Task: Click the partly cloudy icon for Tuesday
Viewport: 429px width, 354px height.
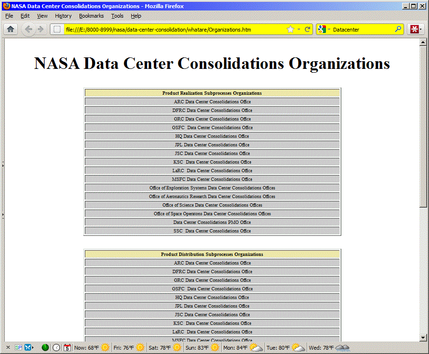Action: point(298,347)
